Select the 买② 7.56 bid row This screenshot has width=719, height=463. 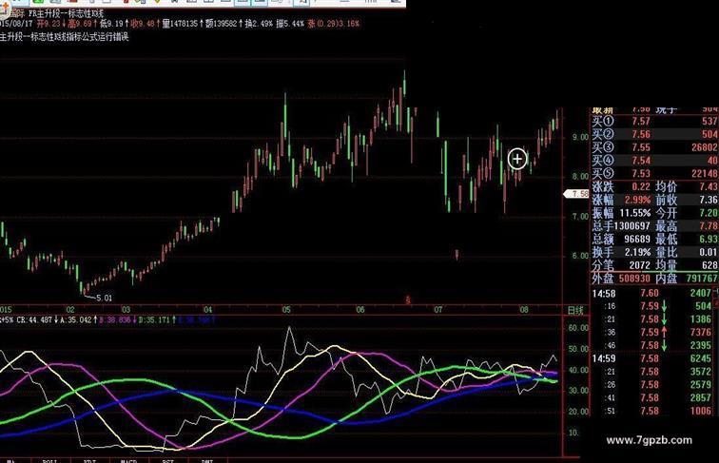[654, 134]
